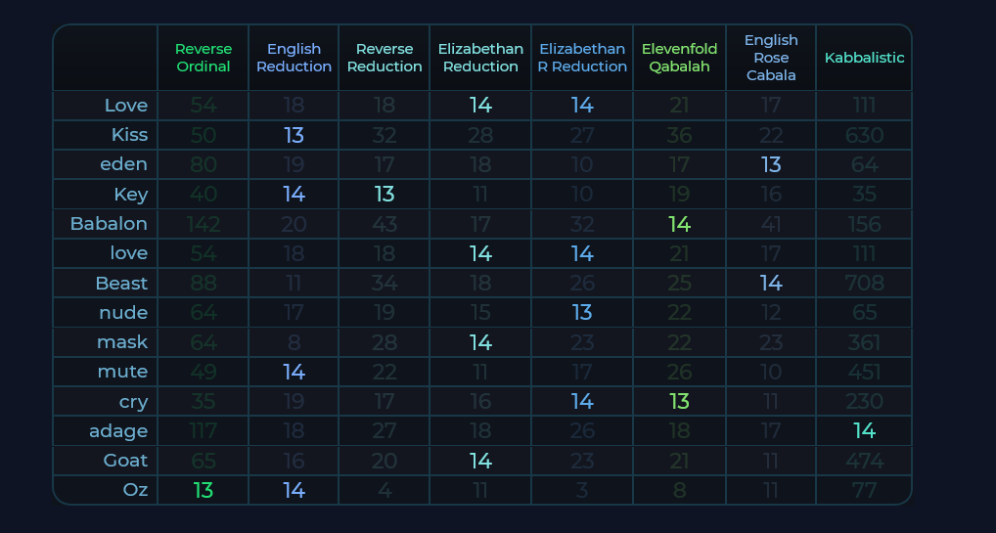Select the Oz row label
Screen dimensions: 996x533
[135, 490]
